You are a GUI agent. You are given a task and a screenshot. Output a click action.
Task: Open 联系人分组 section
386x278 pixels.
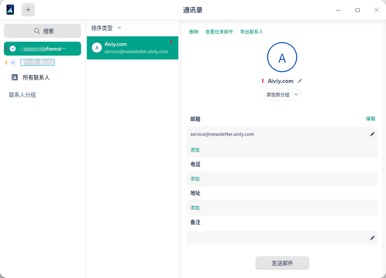[x=22, y=95]
